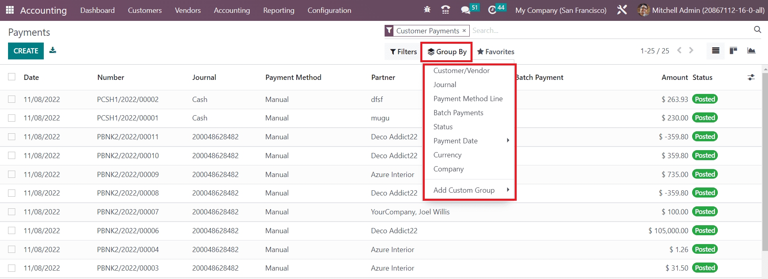Open the Filters dropdown
The height and width of the screenshot is (279, 768).
(403, 52)
